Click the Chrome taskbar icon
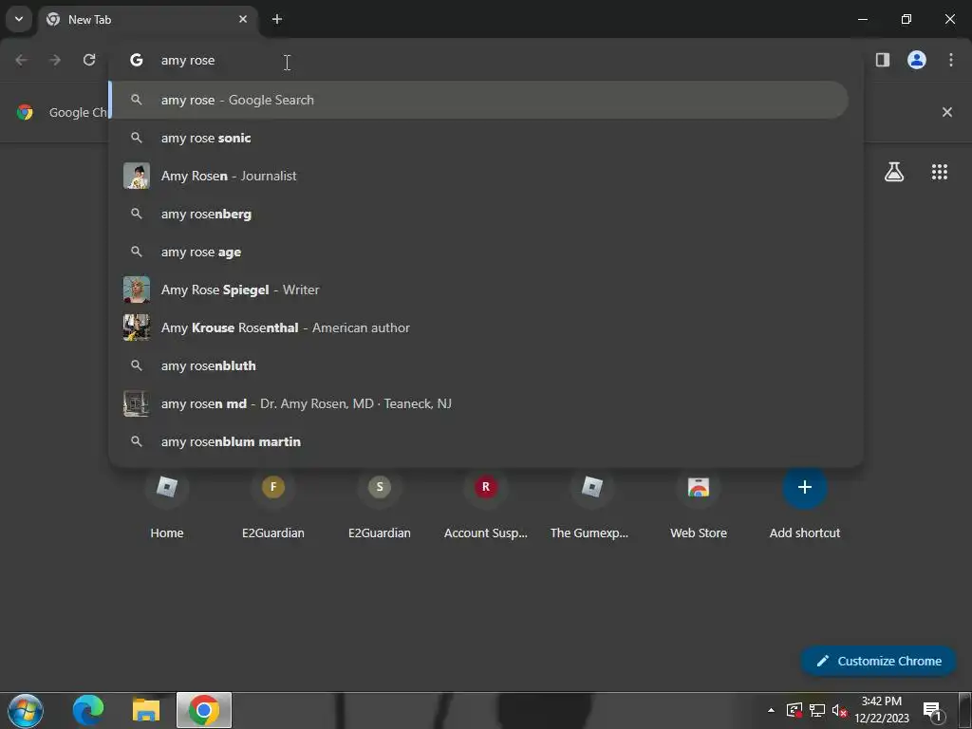 point(204,710)
